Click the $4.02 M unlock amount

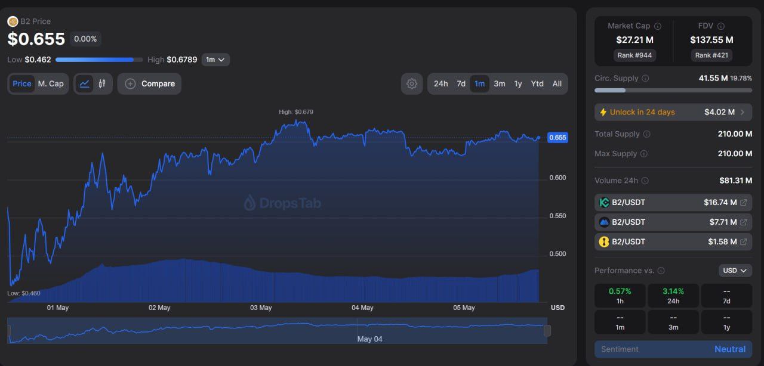point(719,112)
